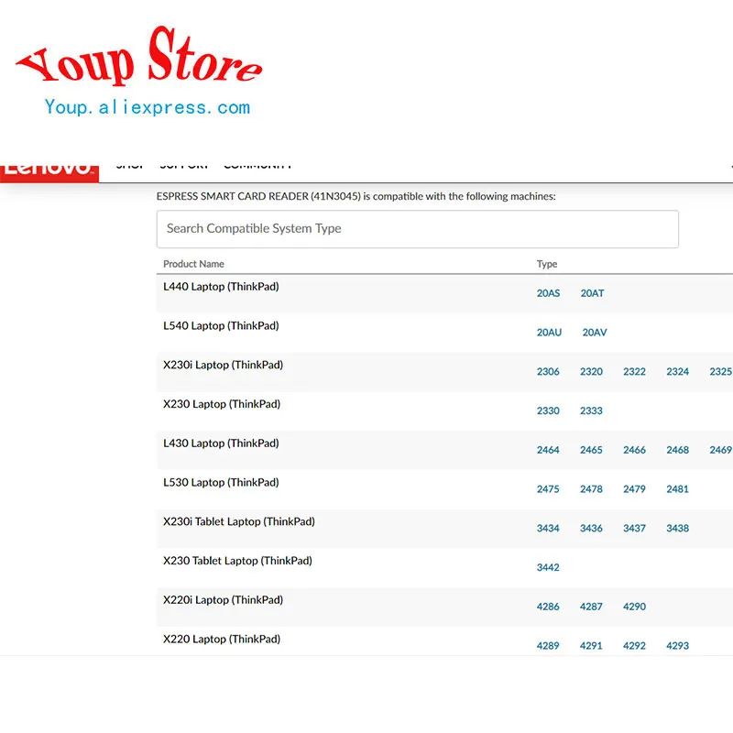Choose type 4290 for X220i Laptop

pos(634,607)
